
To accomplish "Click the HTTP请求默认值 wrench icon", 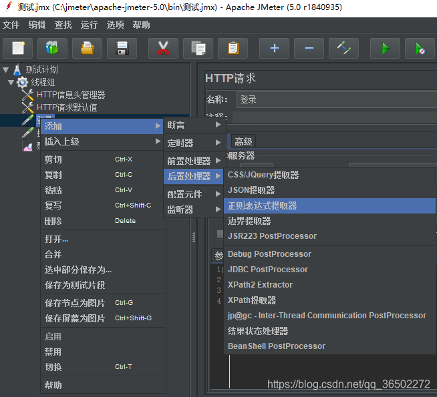I will [27, 107].
